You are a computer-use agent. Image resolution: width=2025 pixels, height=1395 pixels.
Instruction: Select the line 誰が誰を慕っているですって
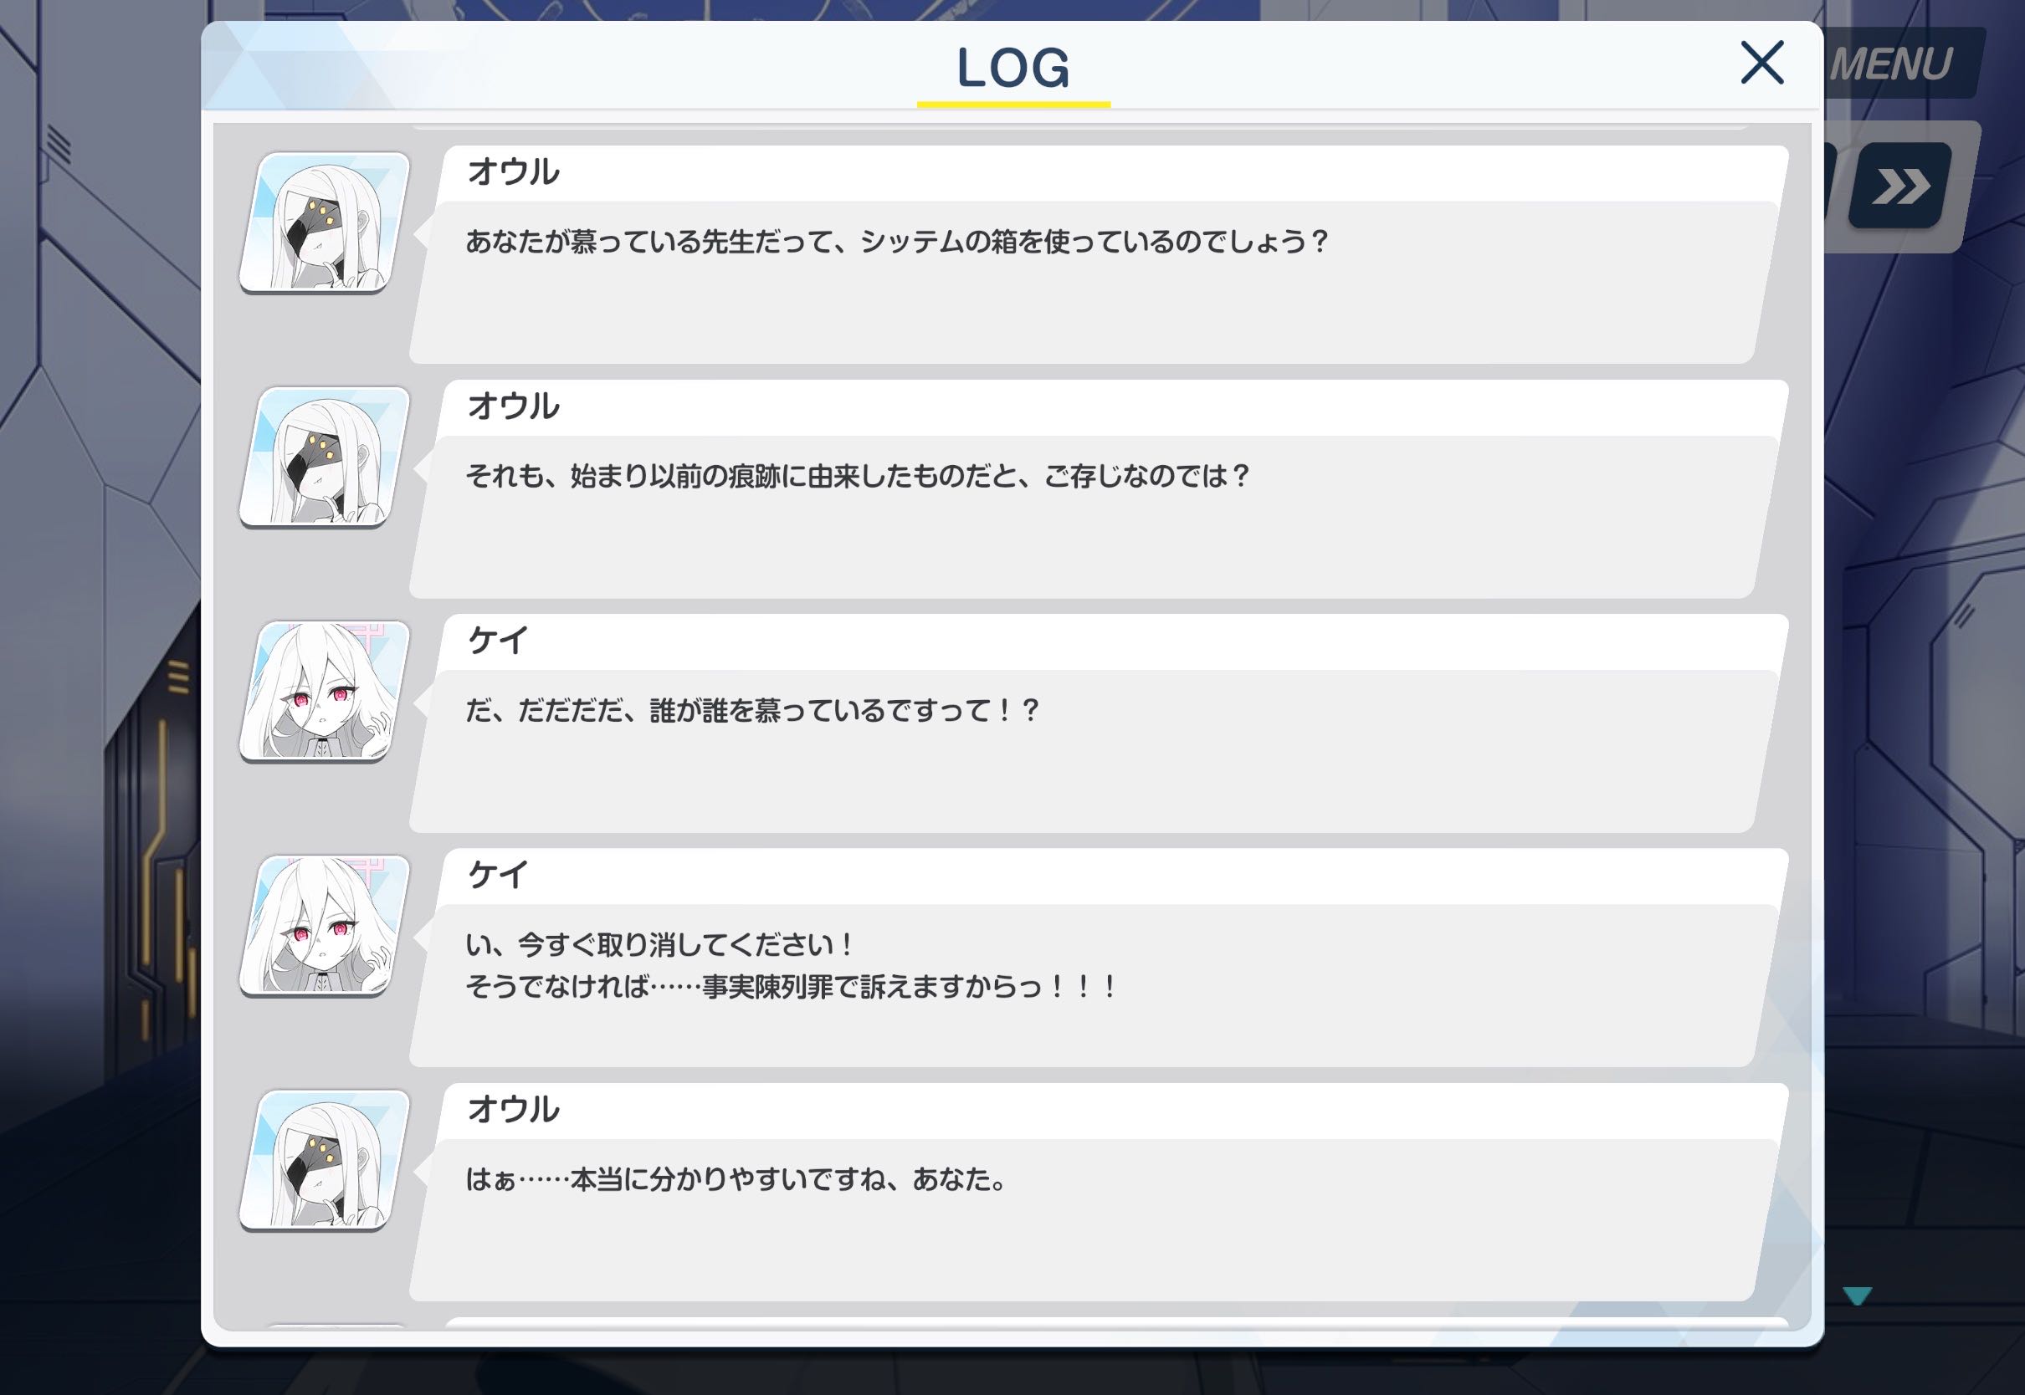[752, 710]
